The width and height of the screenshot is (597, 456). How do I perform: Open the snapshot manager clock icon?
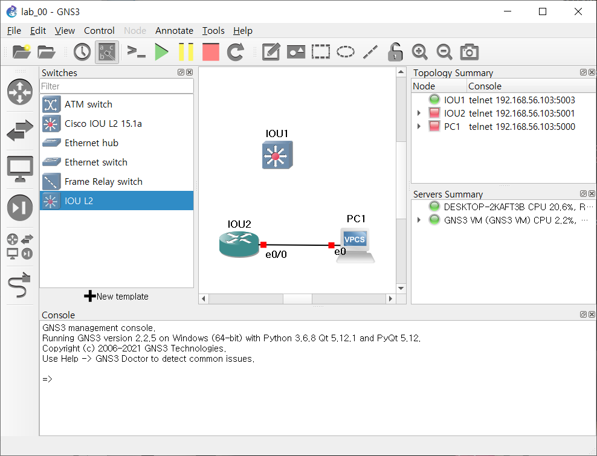pos(82,52)
